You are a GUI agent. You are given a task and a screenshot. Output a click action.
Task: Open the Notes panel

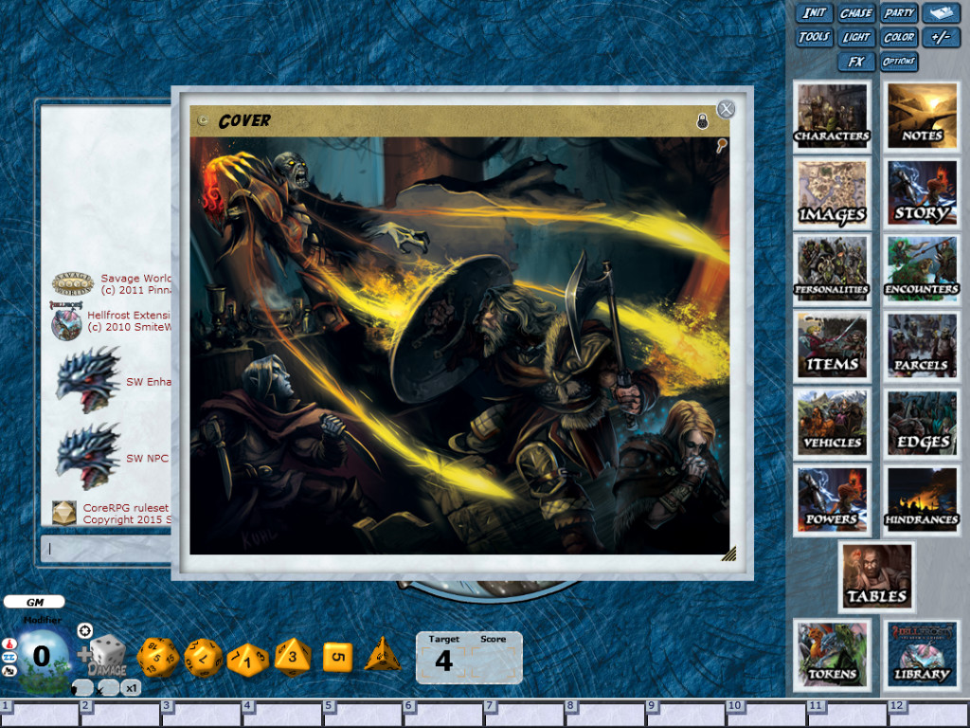[x=922, y=116]
